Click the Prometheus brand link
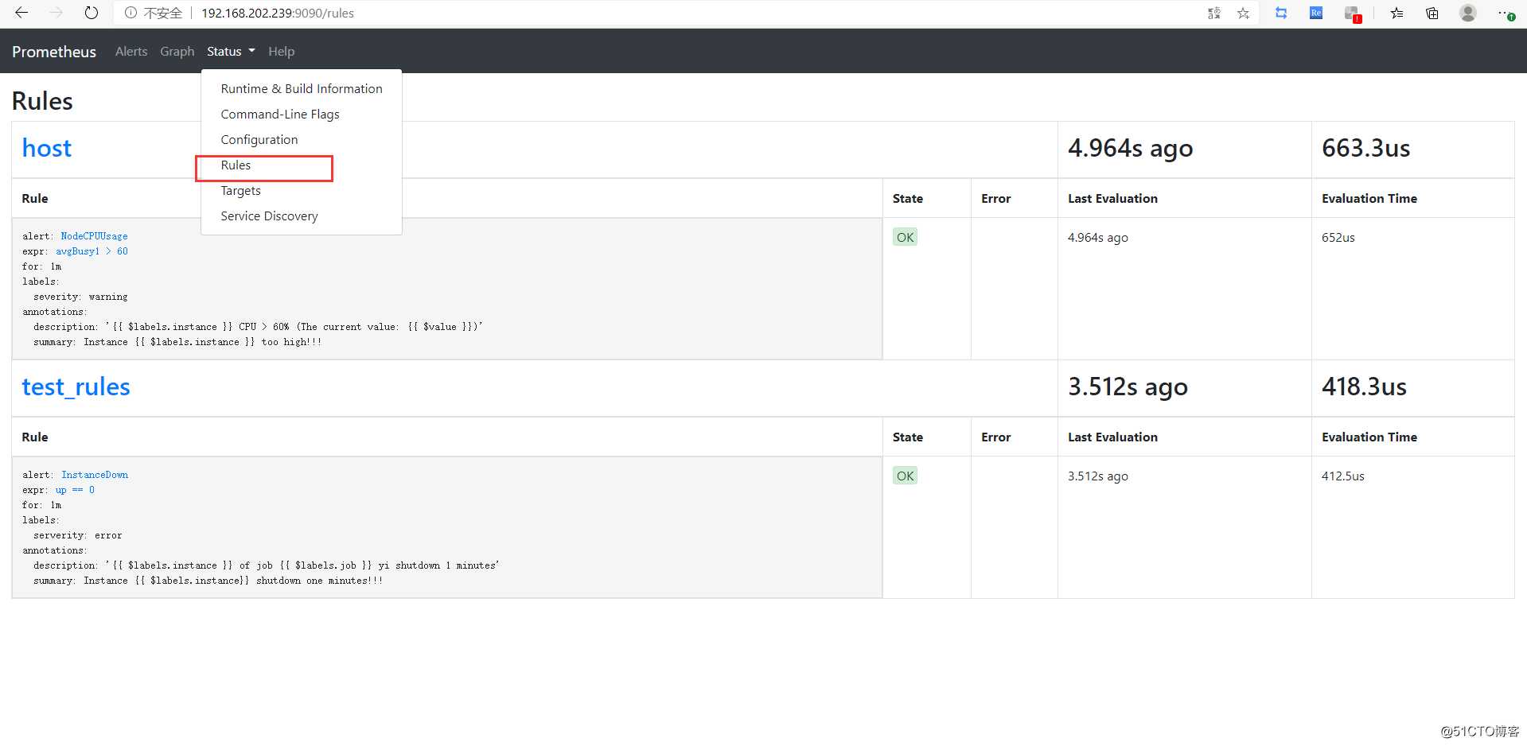1527x746 pixels. pos(54,52)
